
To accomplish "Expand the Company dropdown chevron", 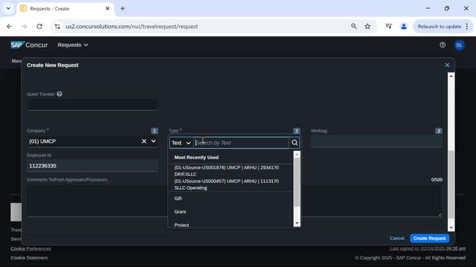I will (x=153, y=141).
